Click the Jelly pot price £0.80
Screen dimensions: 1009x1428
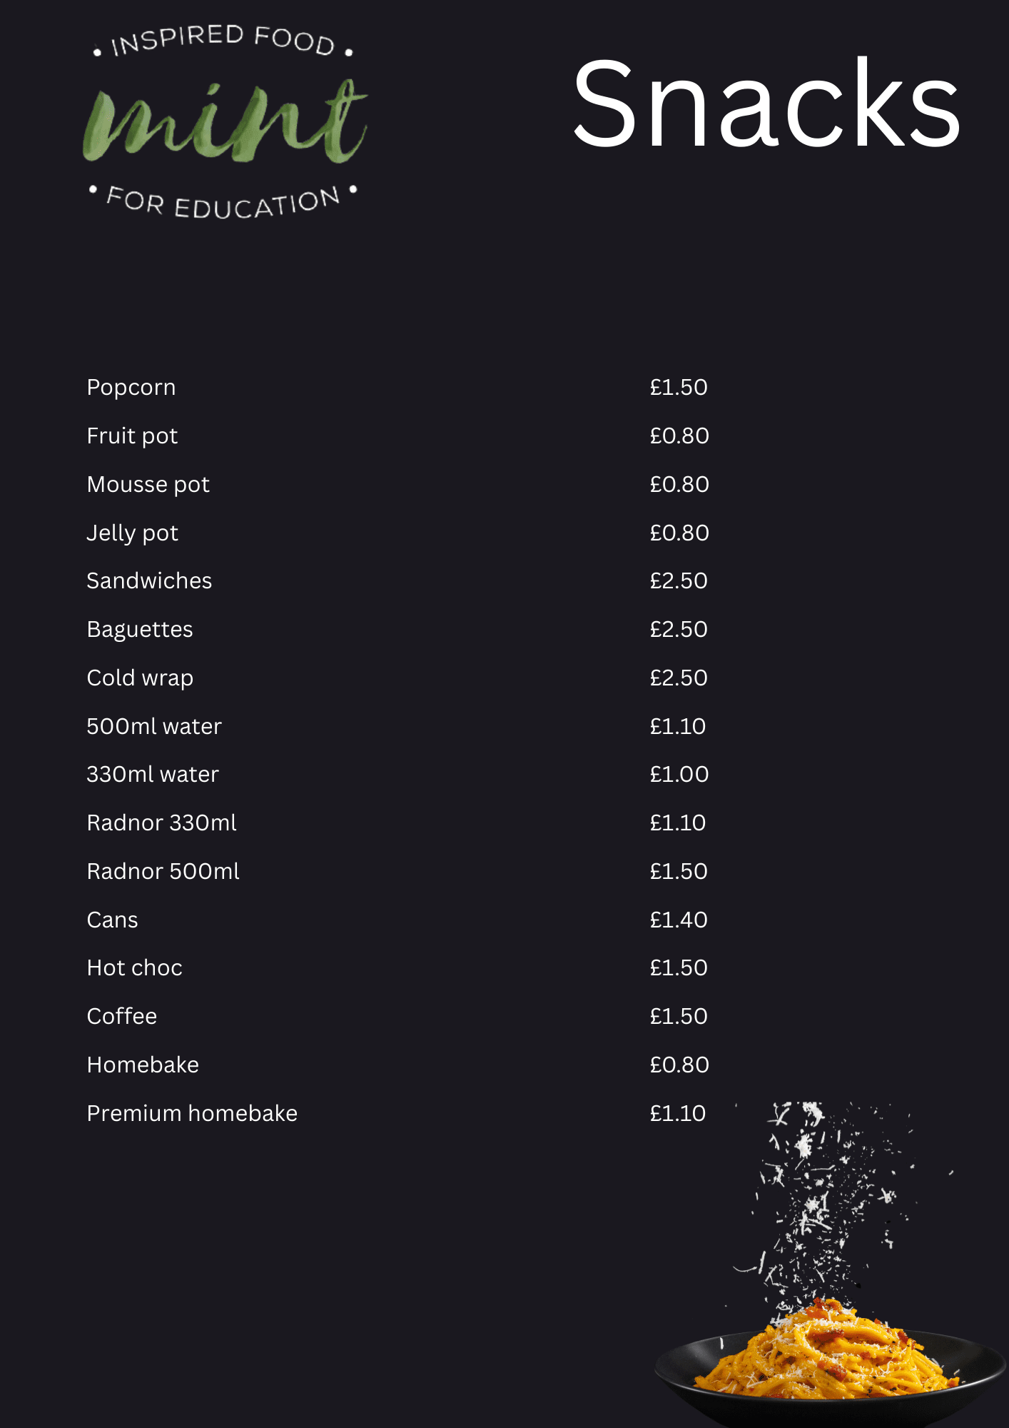[x=679, y=533]
